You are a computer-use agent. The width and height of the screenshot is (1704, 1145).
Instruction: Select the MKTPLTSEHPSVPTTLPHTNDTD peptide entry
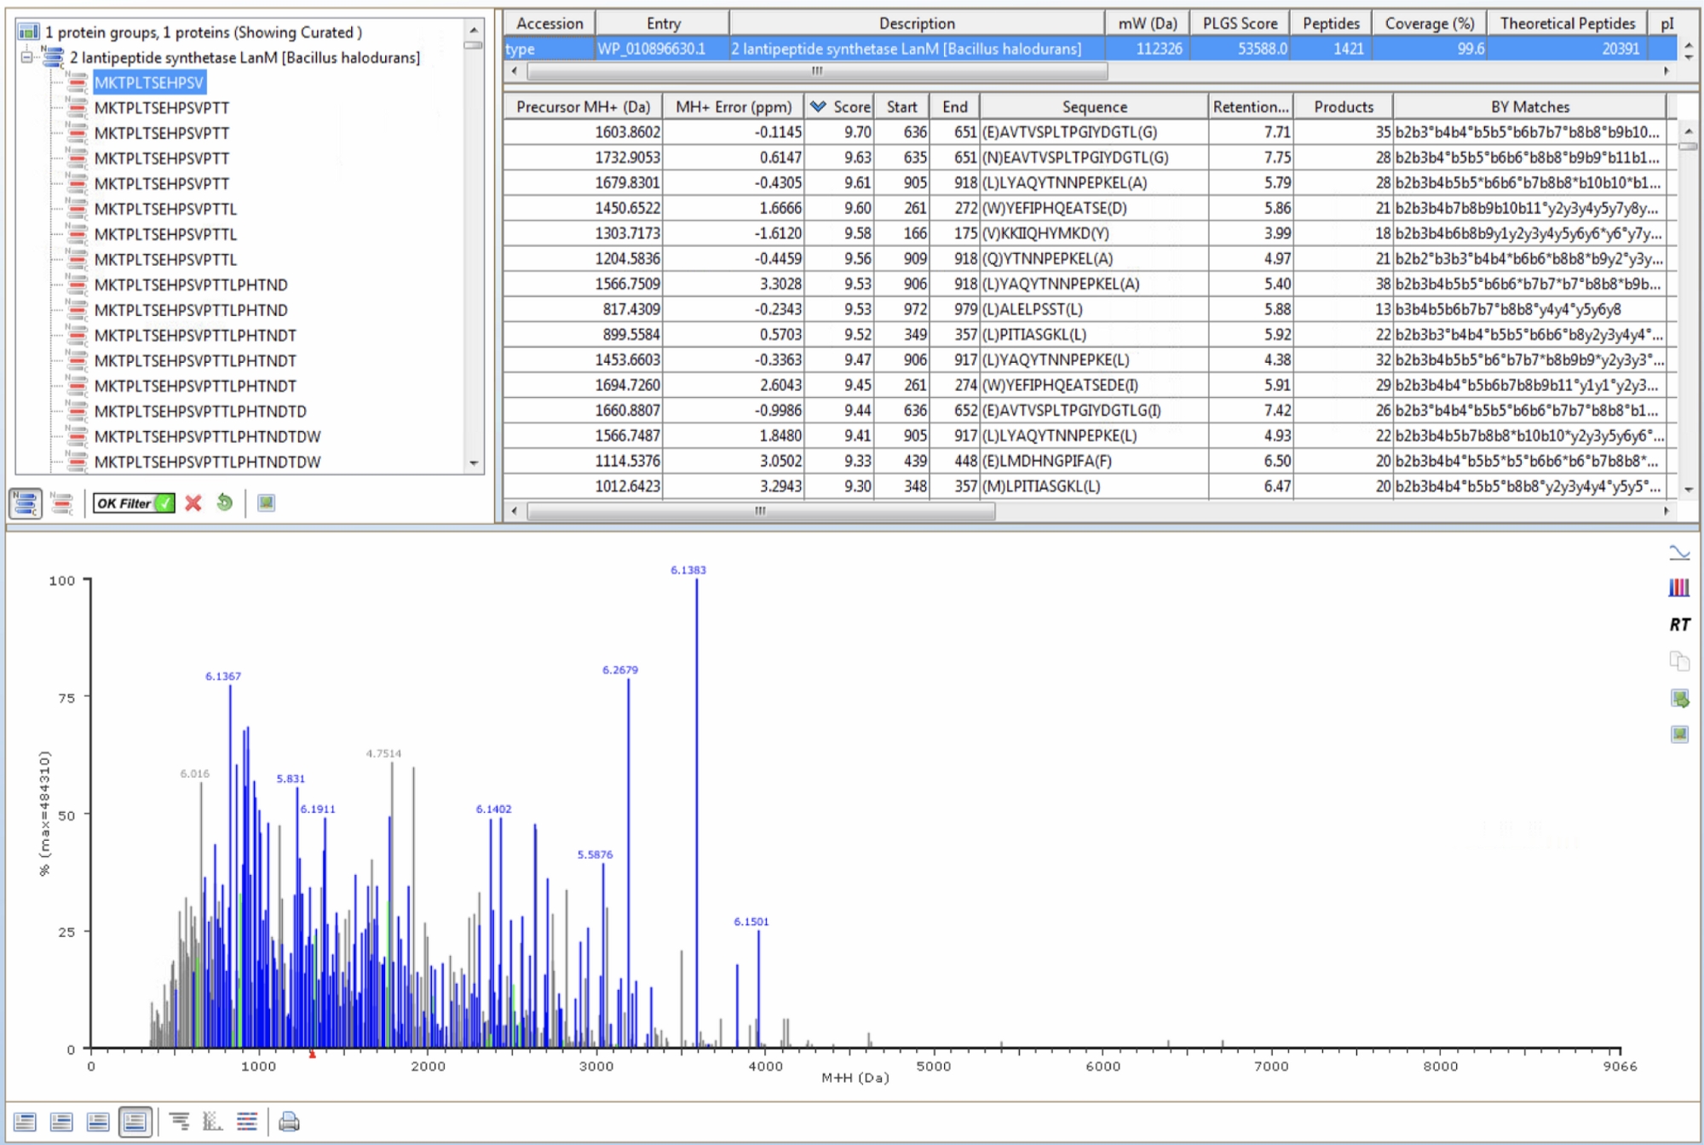click(x=200, y=411)
